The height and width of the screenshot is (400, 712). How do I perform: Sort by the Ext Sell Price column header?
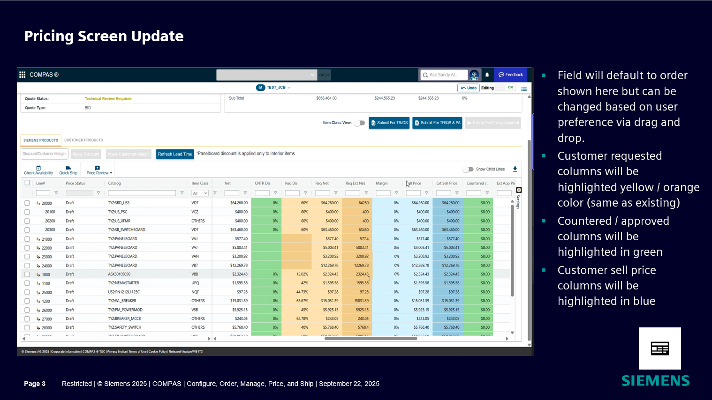point(447,184)
